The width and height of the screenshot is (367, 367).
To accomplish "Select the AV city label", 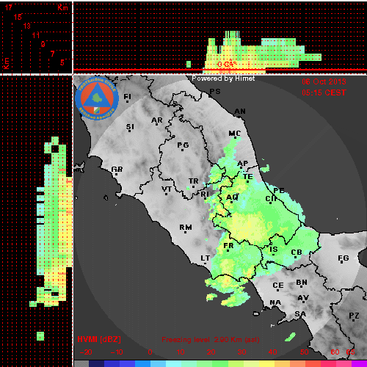I will click(x=303, y=298).
